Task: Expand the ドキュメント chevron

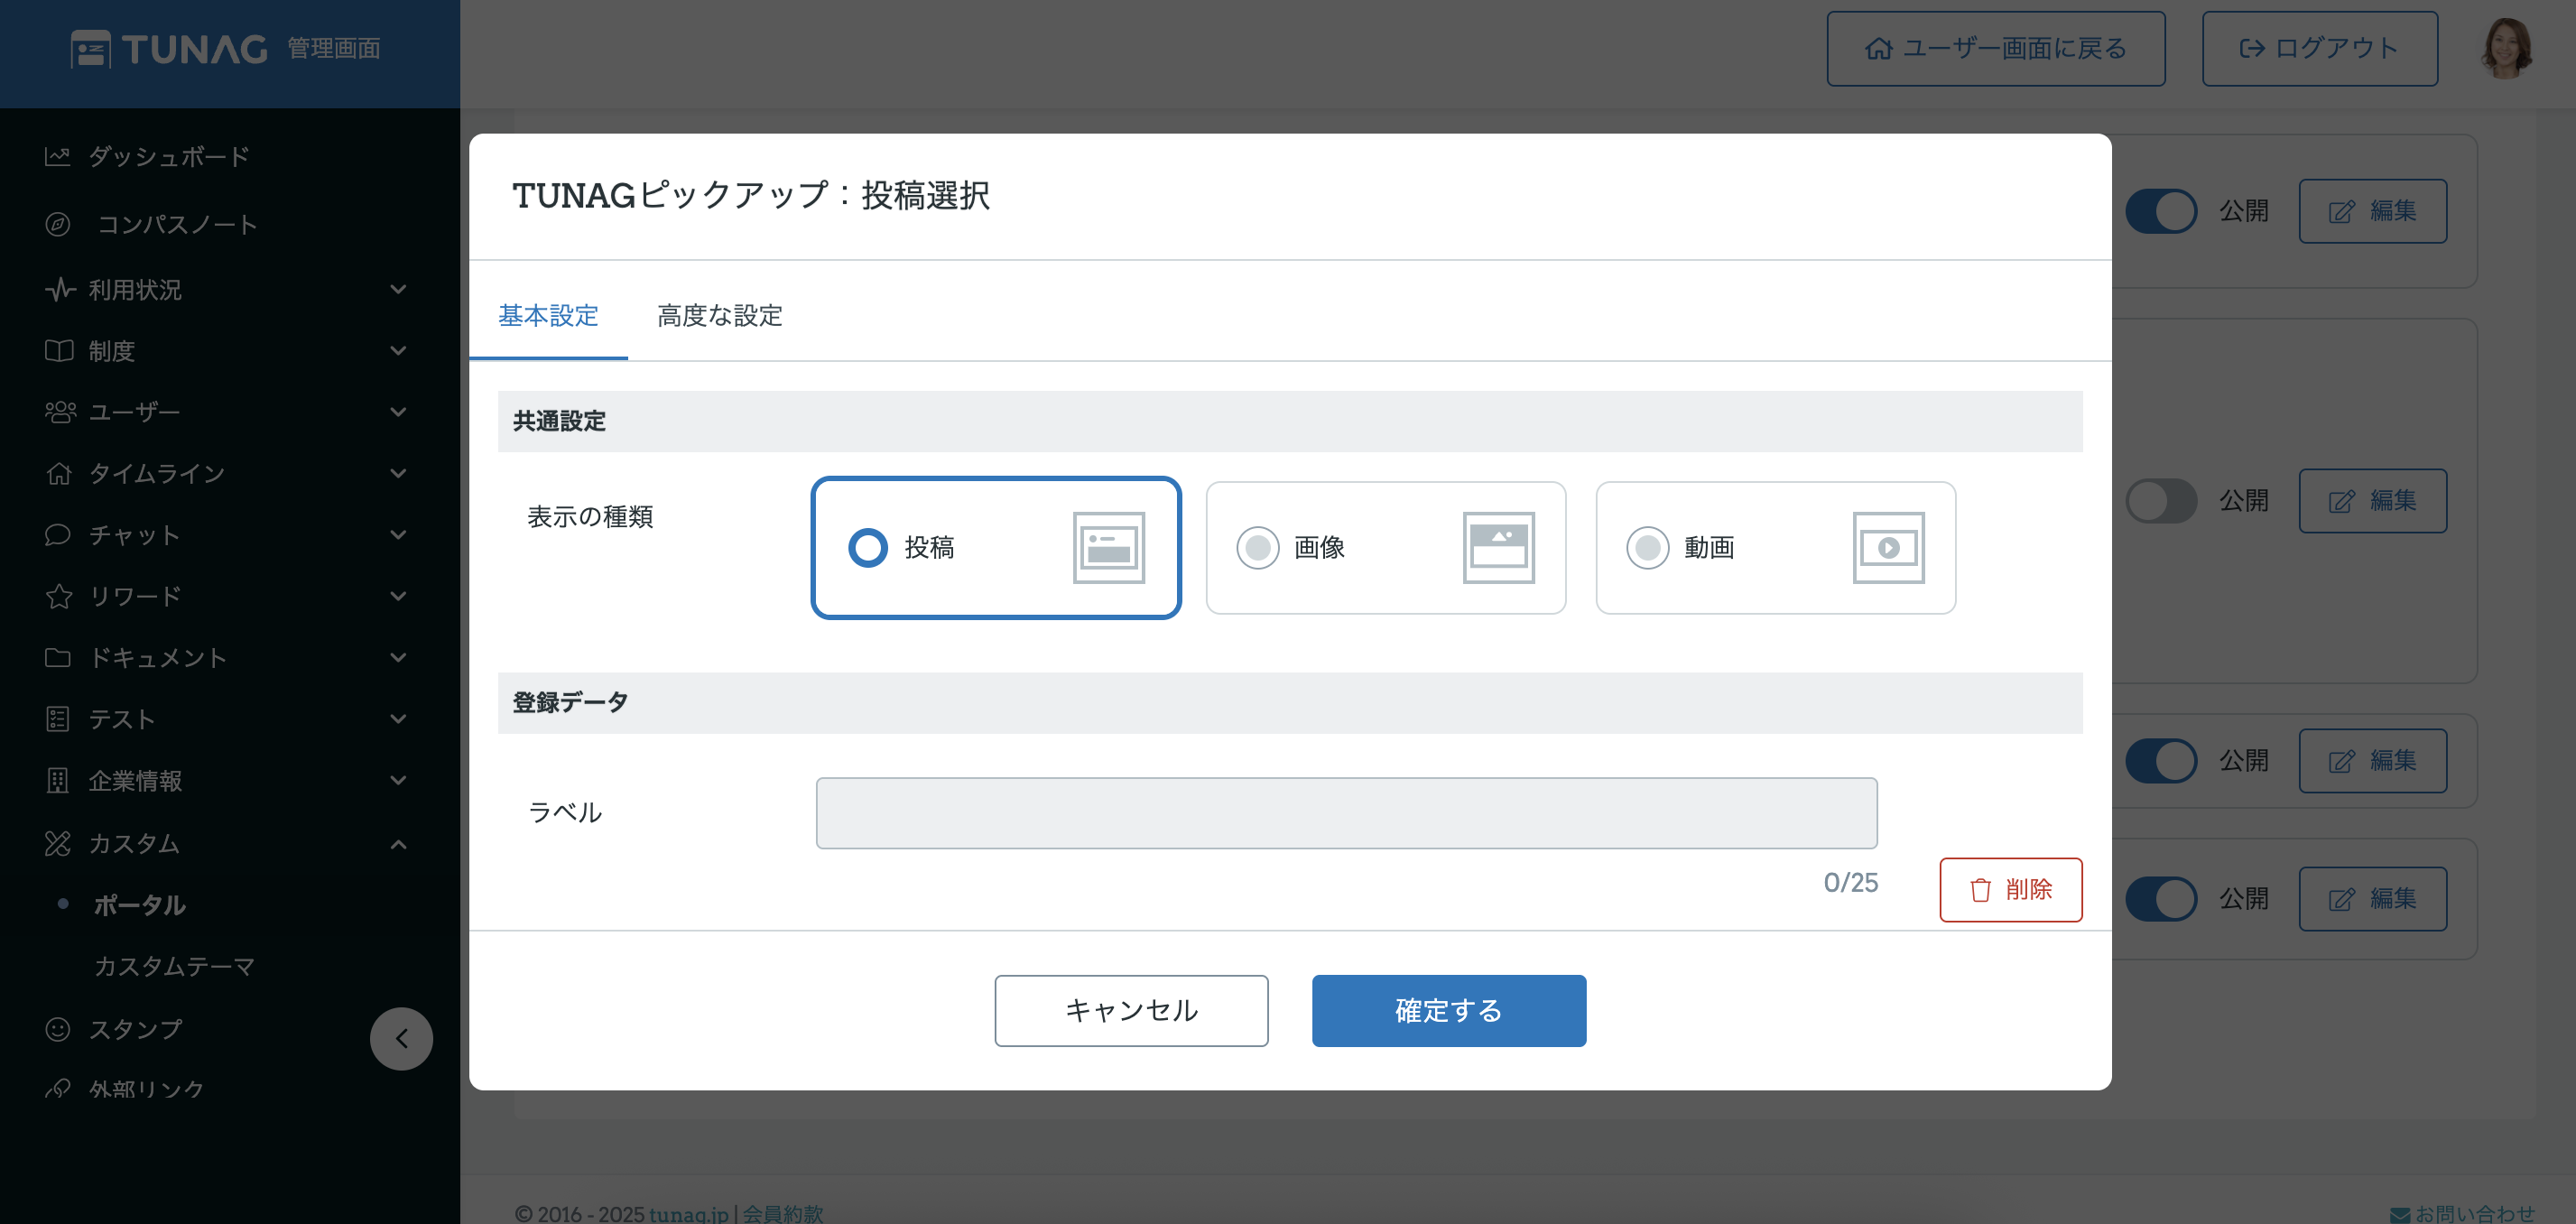Action: coord(398,657)
